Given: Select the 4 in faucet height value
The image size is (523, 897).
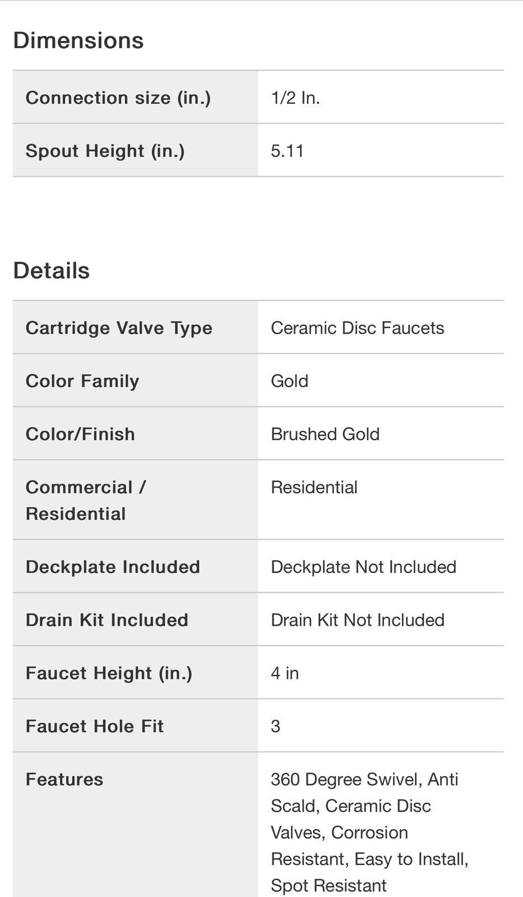Looking at the screenshot, I should click(285, 673).
